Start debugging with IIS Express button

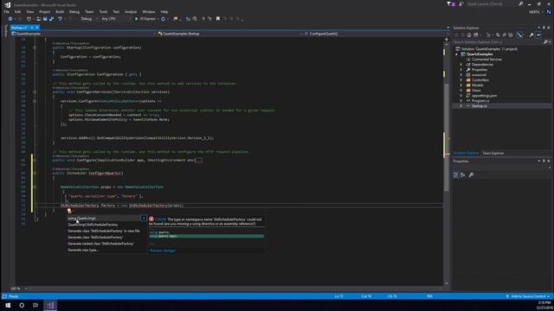pyautogui.click(x=145, y=19)
